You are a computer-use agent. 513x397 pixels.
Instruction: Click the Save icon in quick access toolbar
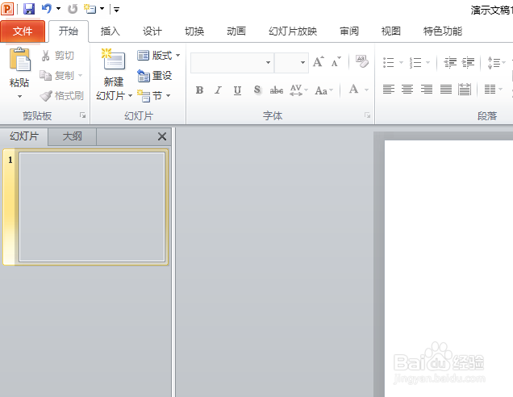[29, 9]
